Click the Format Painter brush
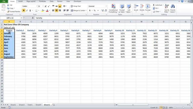The image size is (193, 109). [x=8, y=12]
